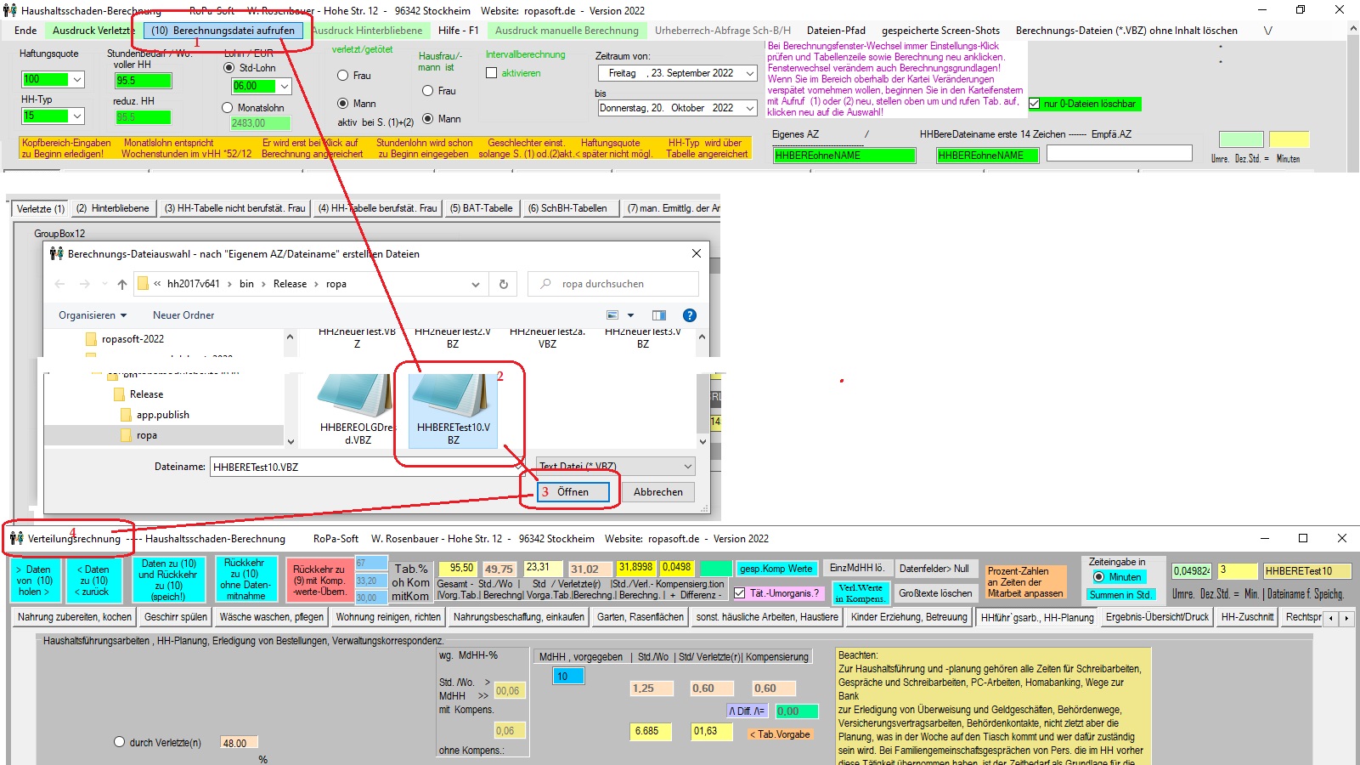
Task: Click the blue help question mark icon
Action: (690, 315)
